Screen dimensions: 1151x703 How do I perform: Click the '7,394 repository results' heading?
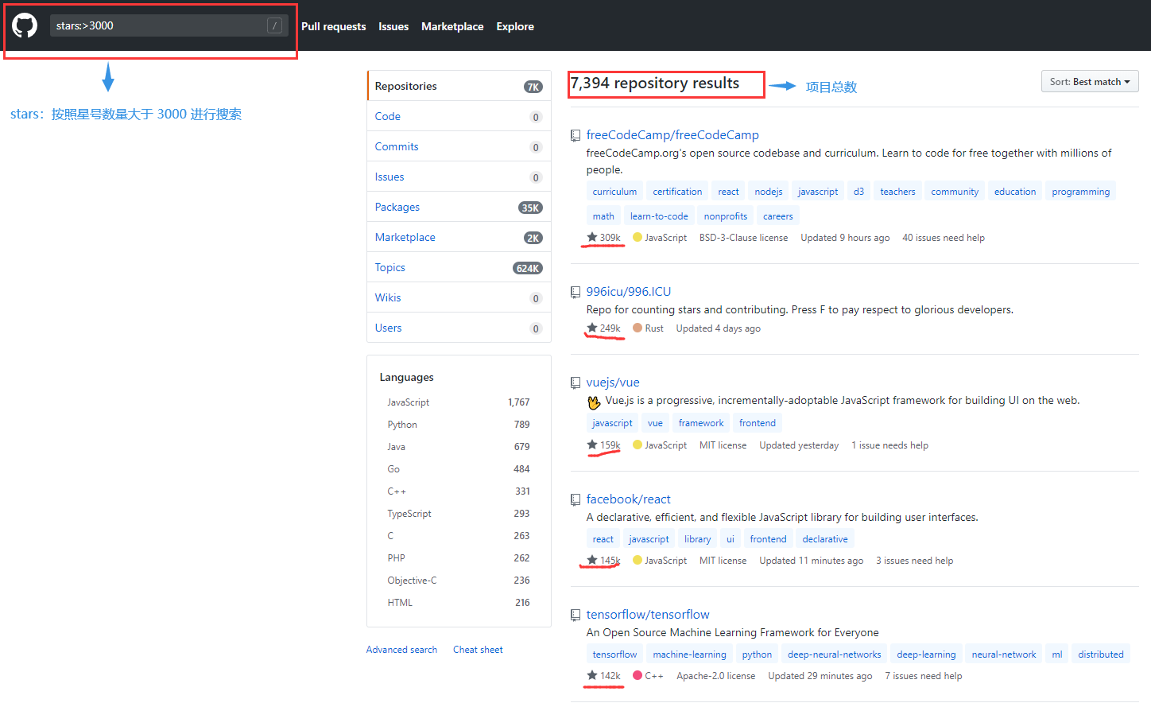click(655, 84)
